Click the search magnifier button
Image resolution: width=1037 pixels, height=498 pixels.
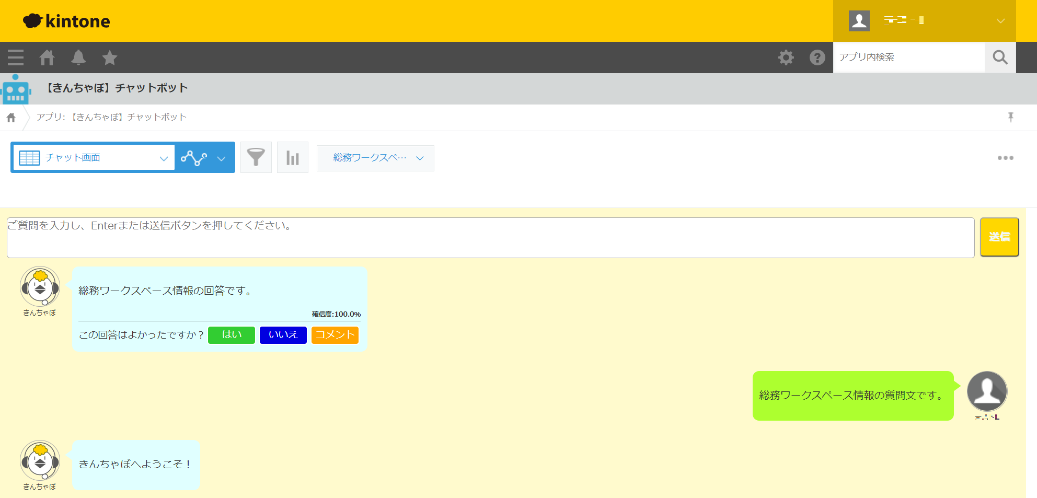point(1000,57)
